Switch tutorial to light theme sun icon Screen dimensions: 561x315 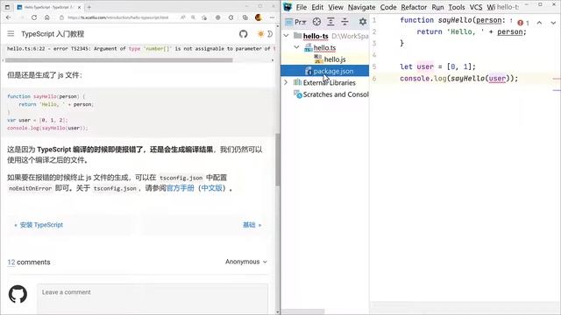click(260, 34)
